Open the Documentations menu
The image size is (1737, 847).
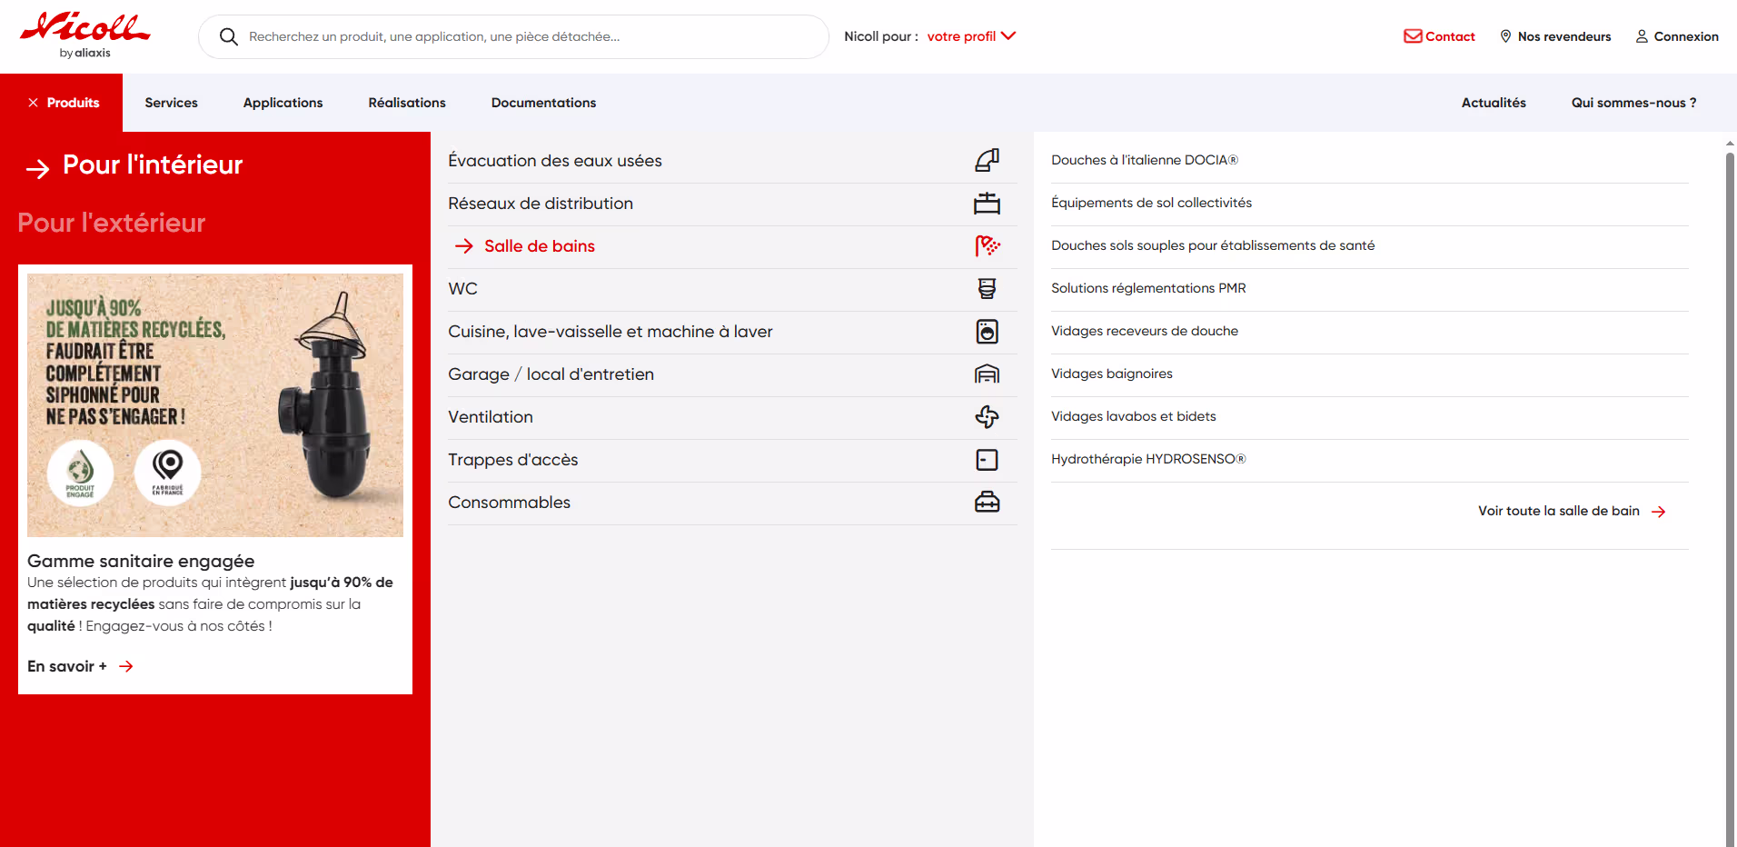[544, 103]
